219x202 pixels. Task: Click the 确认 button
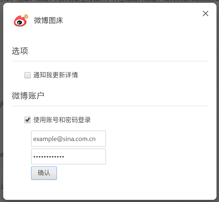44,173
